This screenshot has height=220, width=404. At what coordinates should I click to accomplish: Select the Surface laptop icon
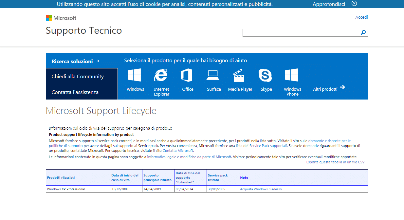pos(213,75)
